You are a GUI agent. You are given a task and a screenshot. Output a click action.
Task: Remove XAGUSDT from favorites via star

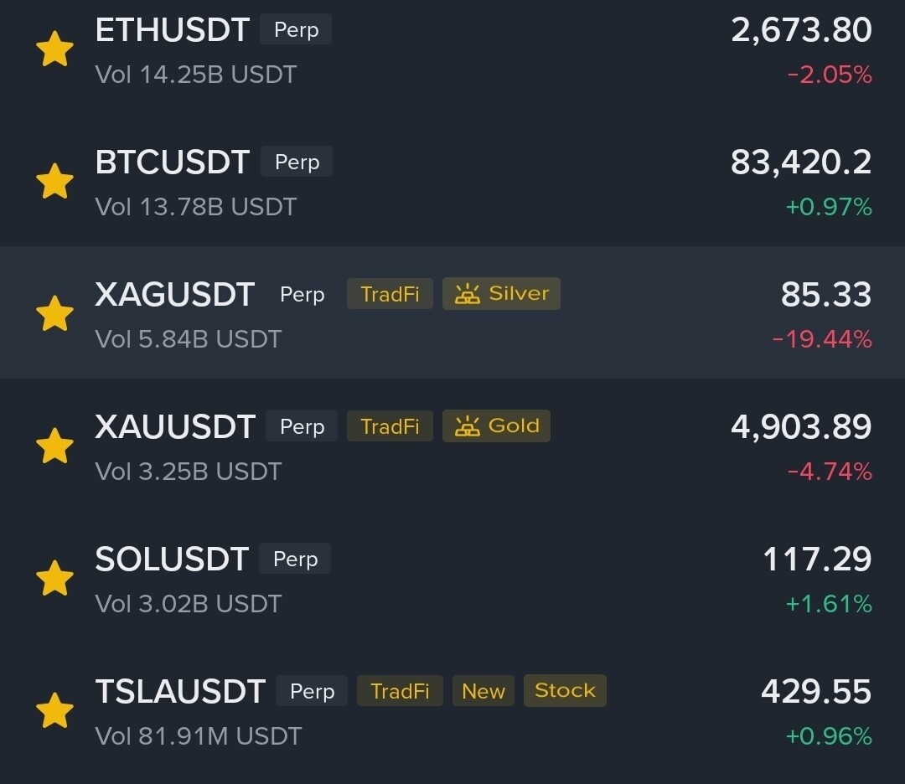[x=54, y=313]
